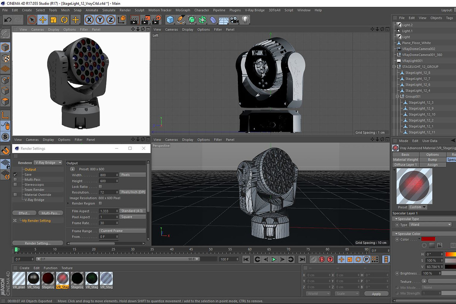Click the Camera object icon
This screenshot has width=456, height=304.
click(234, 20)
